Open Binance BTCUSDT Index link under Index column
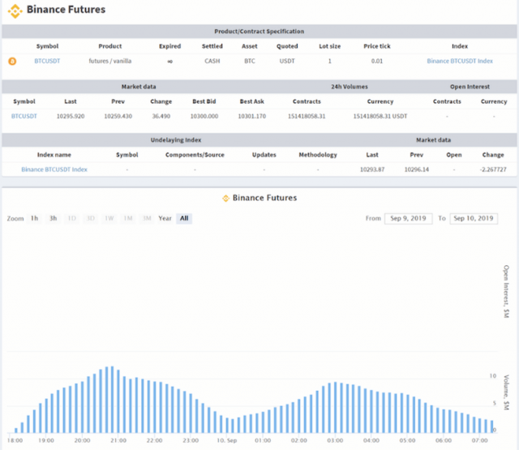Screen dimensions: 519x450 coord(460,61)
